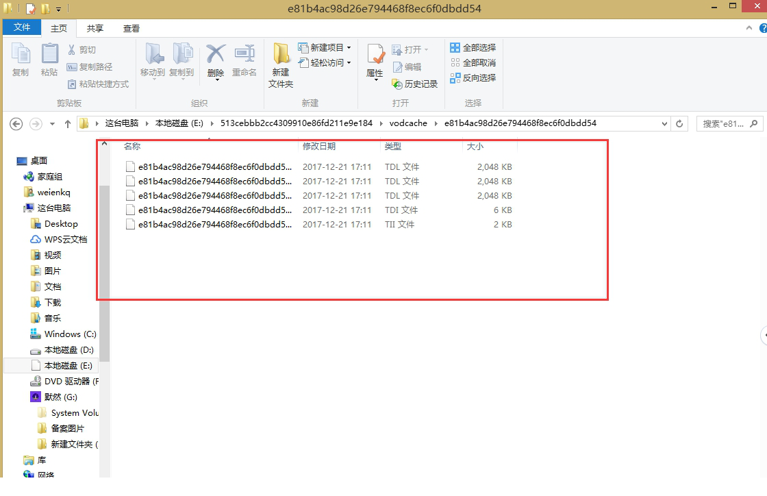Sort by Name (名称) column header
Viewport: 767px width, 496px height.
132,146
